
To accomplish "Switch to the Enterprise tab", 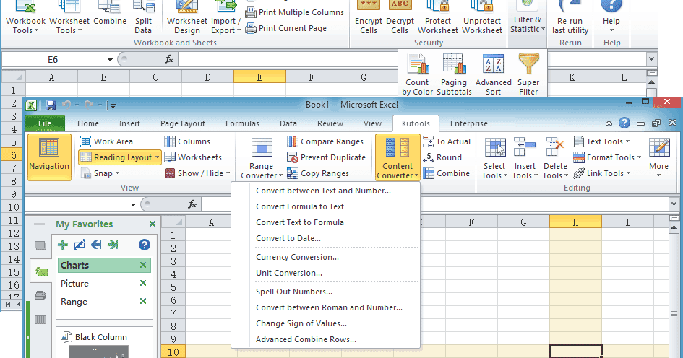I will (x=468, y=123).
